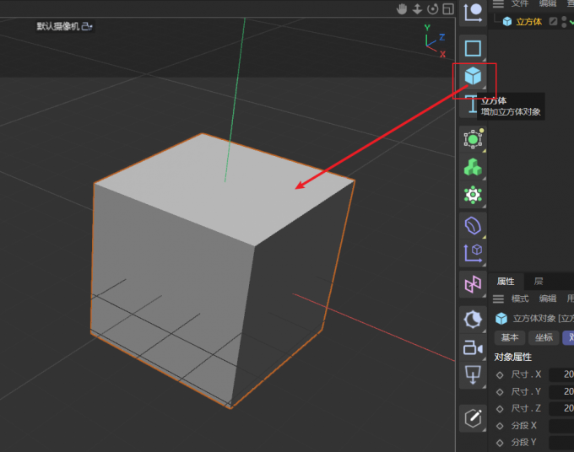This screenshot has height=452, width=574.
Task: Click the cube icon of 立方体 in object manager
Action: (507, 22)
